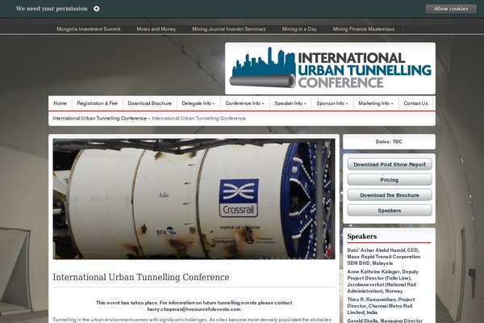Expand the Speaker Info dropdown menu
The image size is (484, 323).
pos(290,103)
